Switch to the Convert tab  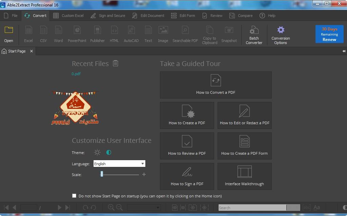pyautogui.click(x=35, y=16)
